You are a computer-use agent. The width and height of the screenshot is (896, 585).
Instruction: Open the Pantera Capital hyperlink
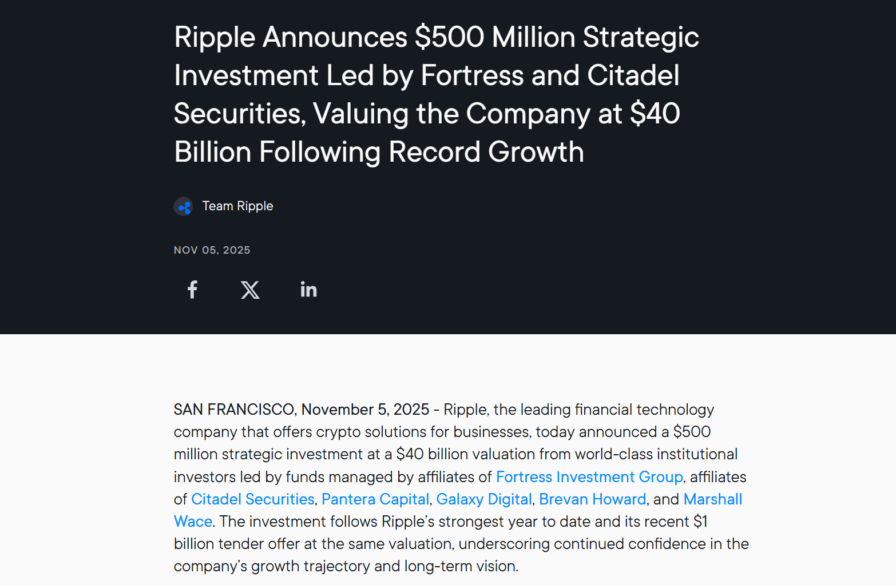pyautogui.click(x=375, y=499)
